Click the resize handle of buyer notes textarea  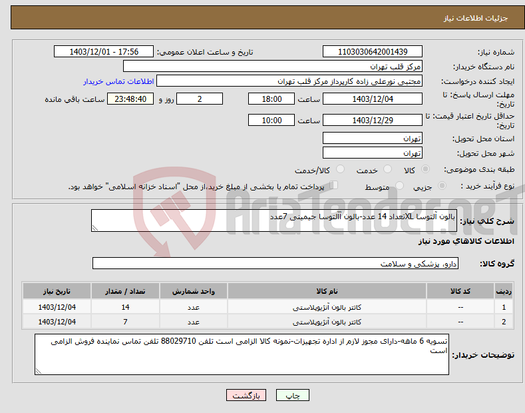pyautogui.click(x=39, y=371)
